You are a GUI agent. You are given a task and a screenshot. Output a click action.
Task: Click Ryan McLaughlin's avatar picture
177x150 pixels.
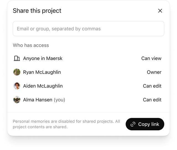pos(17,72)
